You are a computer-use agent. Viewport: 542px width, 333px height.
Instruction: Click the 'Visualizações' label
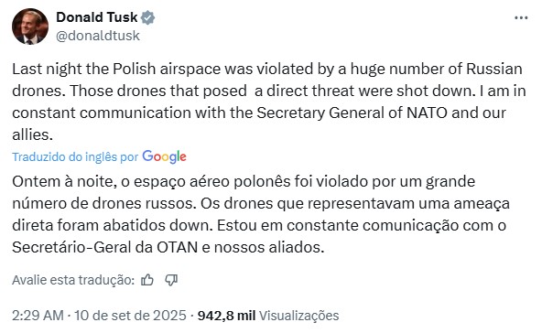point(299,316)
